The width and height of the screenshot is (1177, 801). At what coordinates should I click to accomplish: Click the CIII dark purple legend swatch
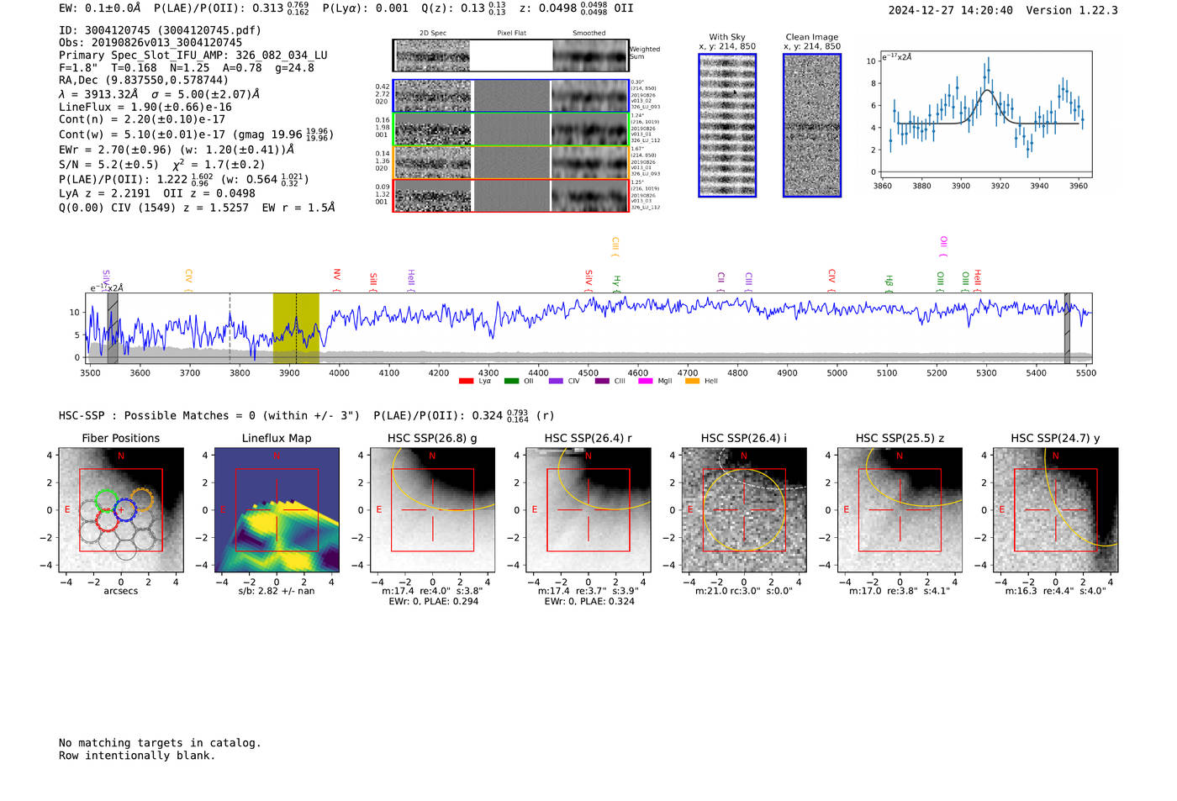[x=602, y=382]
